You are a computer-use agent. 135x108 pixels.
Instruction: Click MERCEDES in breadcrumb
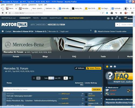coord(41,25)
